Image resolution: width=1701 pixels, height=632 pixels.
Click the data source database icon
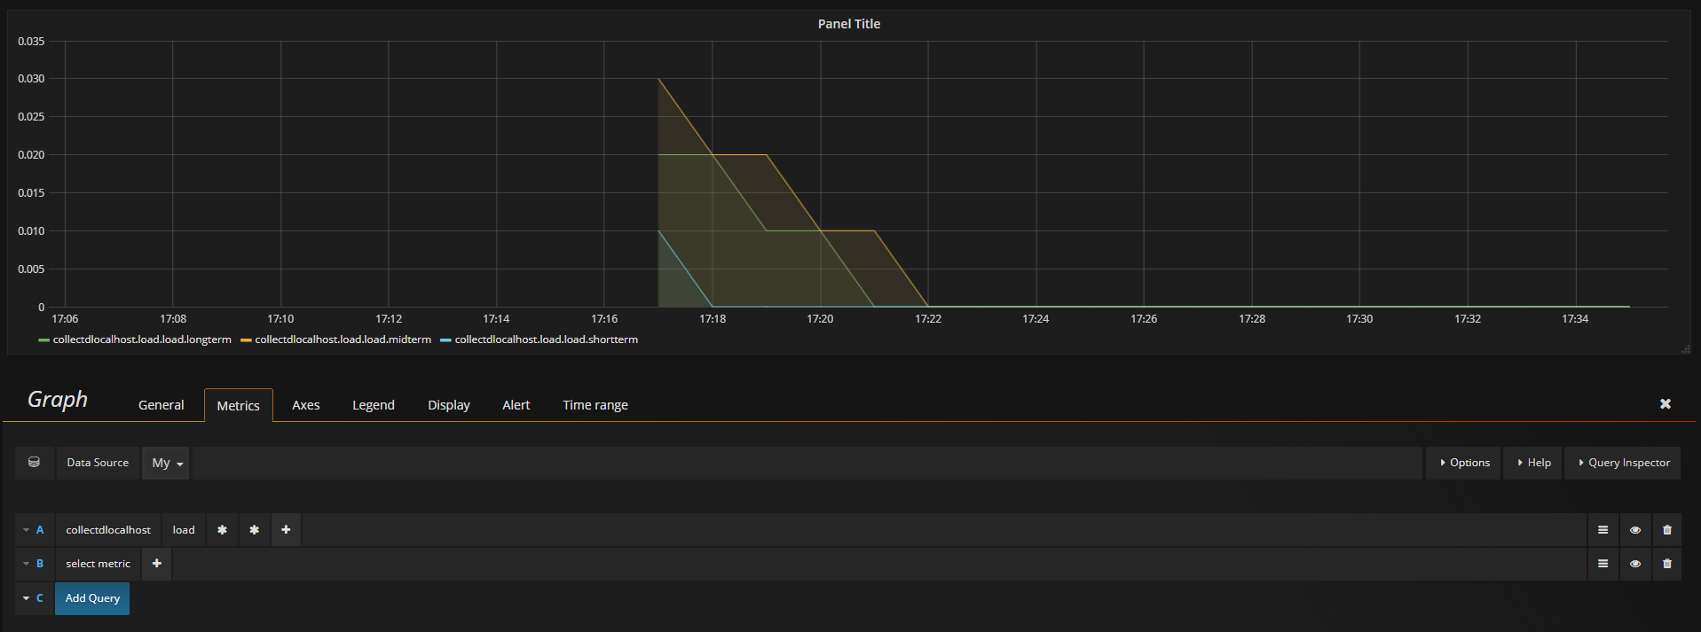tap(34, 463)
